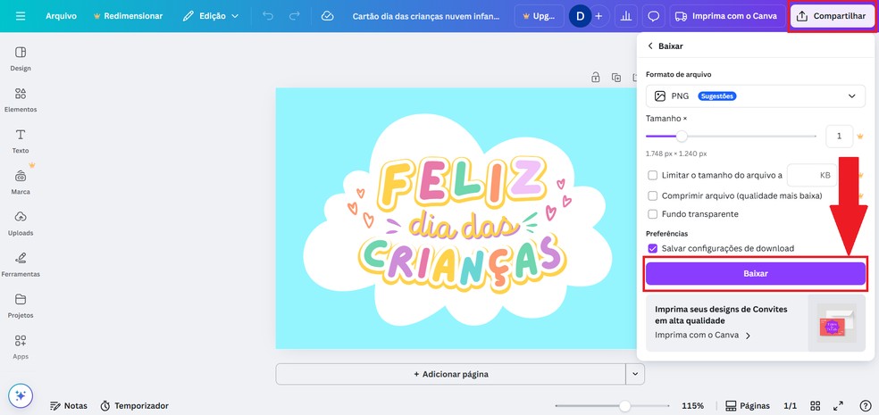Open the Marca sidebar panel
The width and height of the screenshot is (879, 415).
[21, 182]
